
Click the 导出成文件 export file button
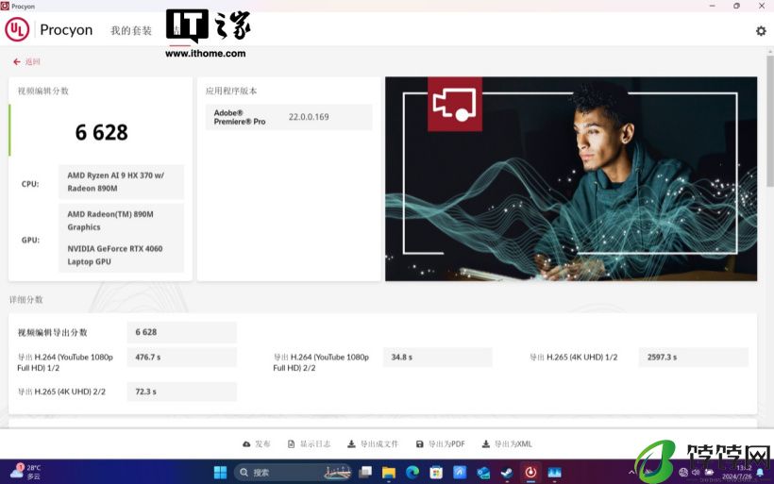click(373, 444)
